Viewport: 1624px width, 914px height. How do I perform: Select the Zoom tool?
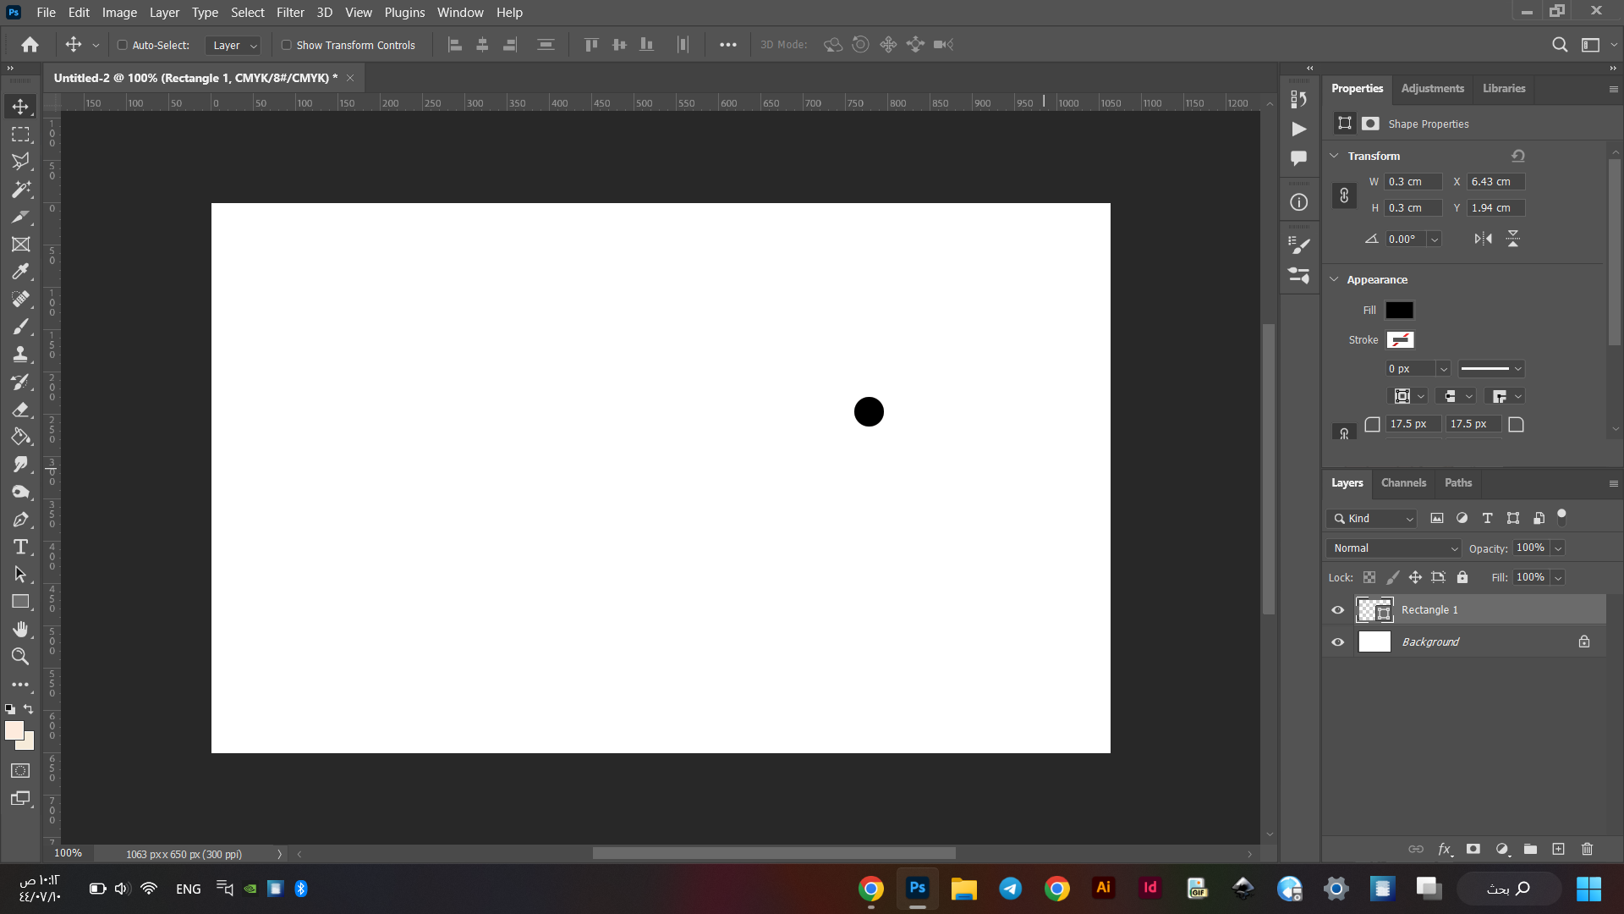pos(20,657)
